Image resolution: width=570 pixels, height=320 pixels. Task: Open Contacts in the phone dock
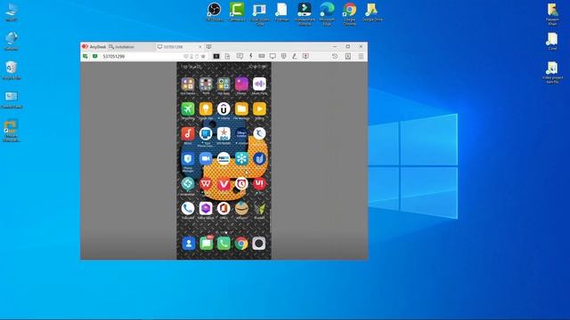(x=188, y=244)
